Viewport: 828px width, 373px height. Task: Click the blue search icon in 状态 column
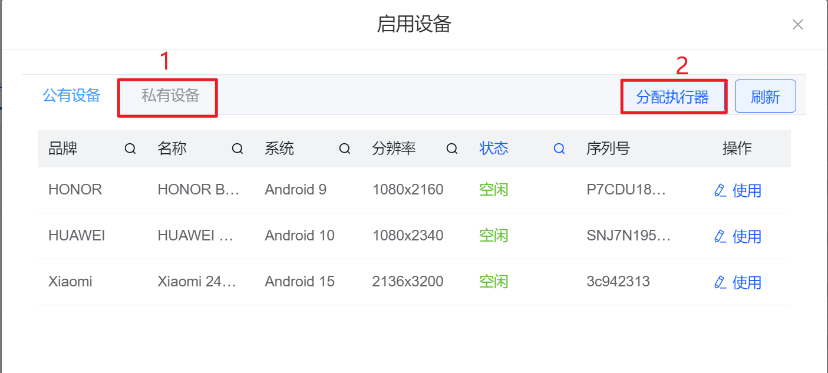click(x=559, y=149)
